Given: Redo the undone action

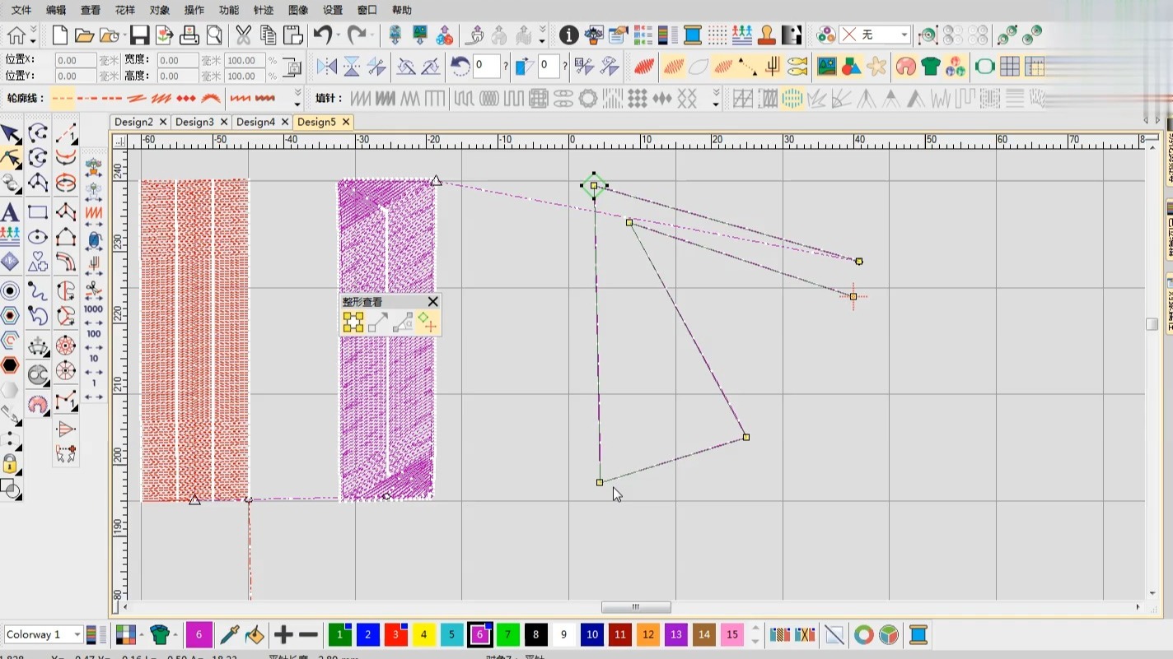Looking at the screenshot, I should click(356, 35).
